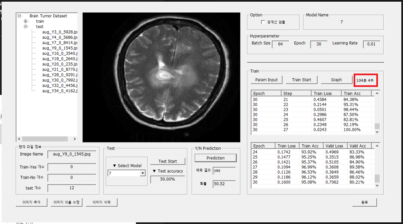Viewport: 403px width, 224px height.
Task: Click the test folder label
Action: pyautogui.click(x=40, y=26)
